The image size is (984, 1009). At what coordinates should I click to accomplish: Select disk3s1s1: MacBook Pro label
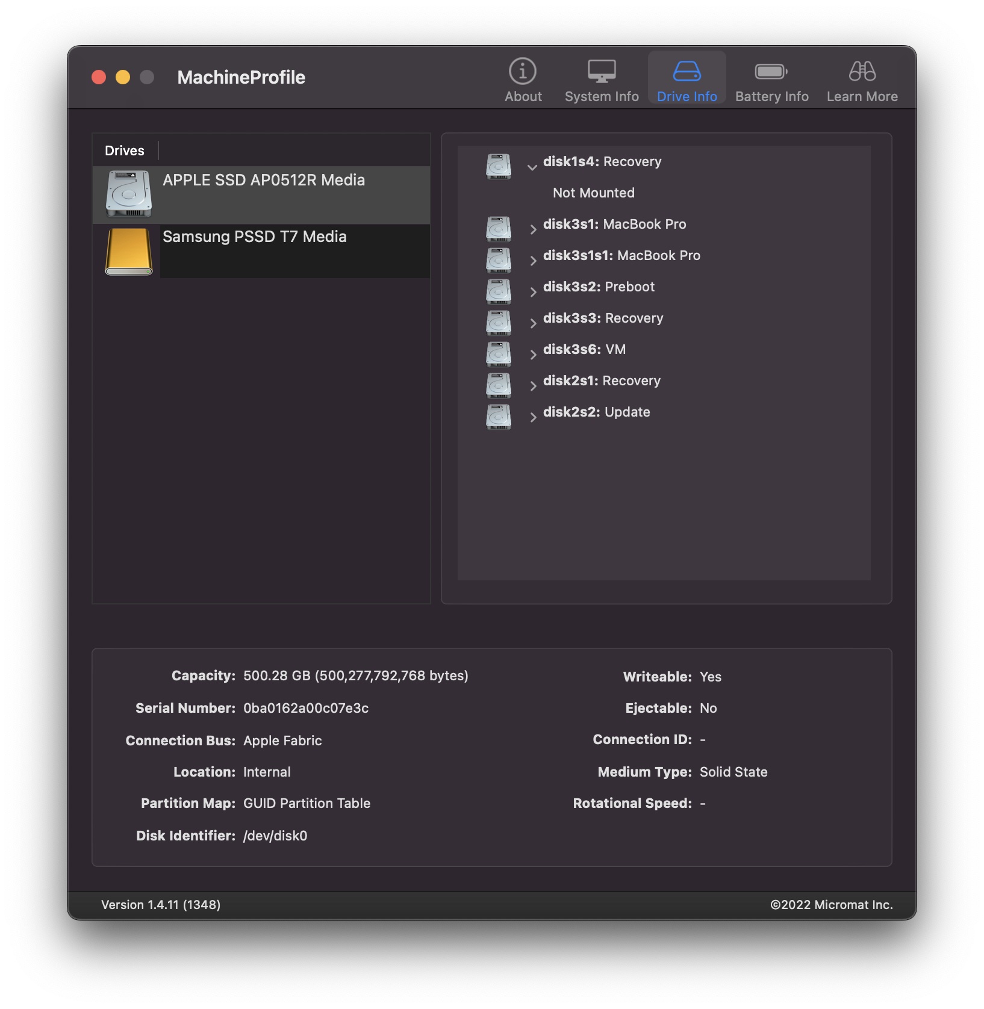click(x=621, y=255)
